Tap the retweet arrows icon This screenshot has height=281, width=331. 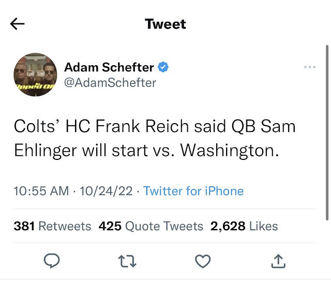(x=128, y=261)
